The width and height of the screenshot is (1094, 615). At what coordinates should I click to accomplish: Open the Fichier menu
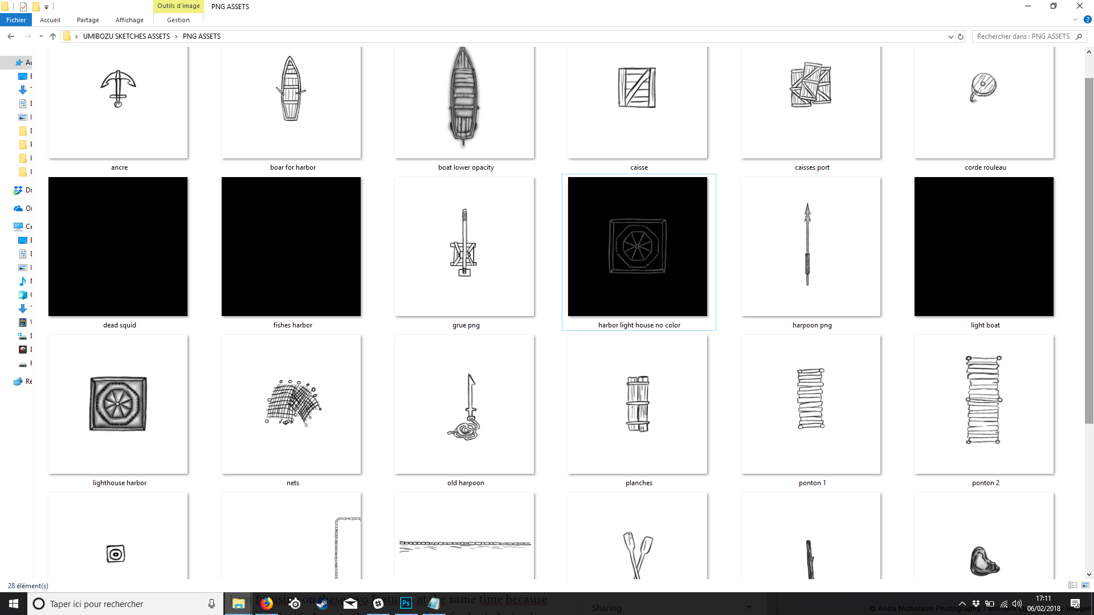pos(16,20)
